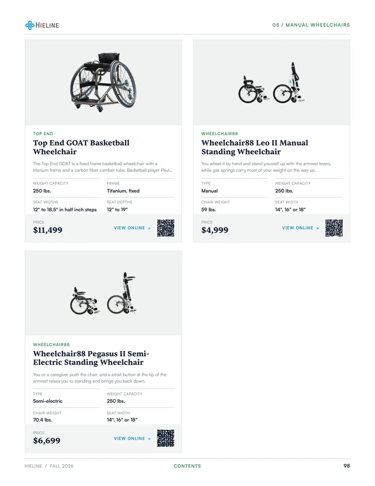Open View Online for Top End GOAT wheelchair

pyautogui.click(x=132, y=228)
